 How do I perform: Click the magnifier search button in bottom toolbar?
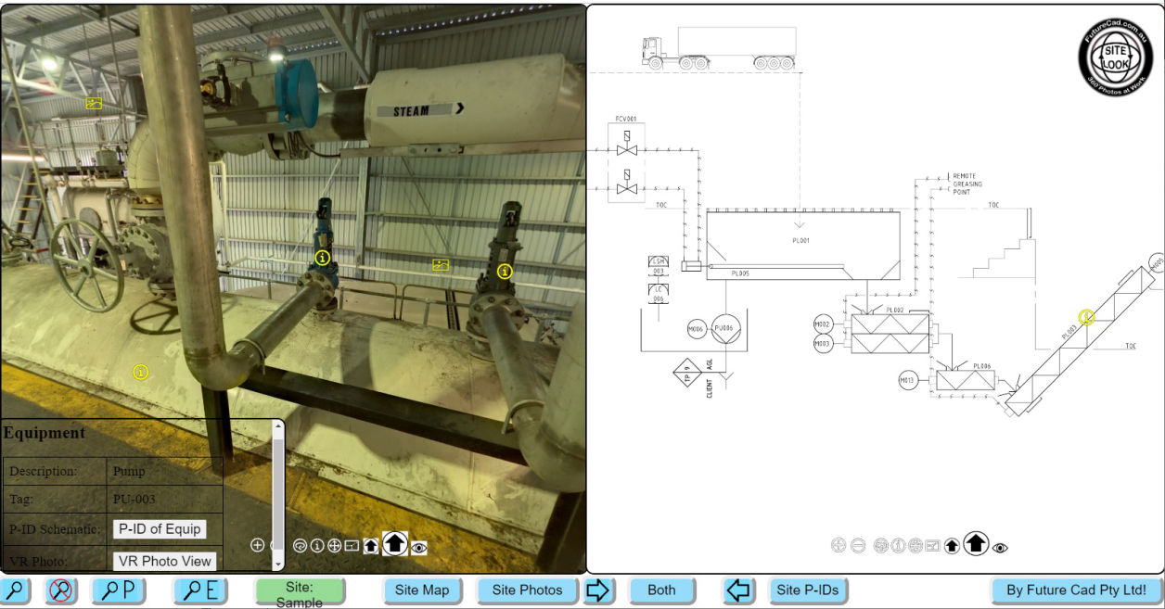coord(17,590)
